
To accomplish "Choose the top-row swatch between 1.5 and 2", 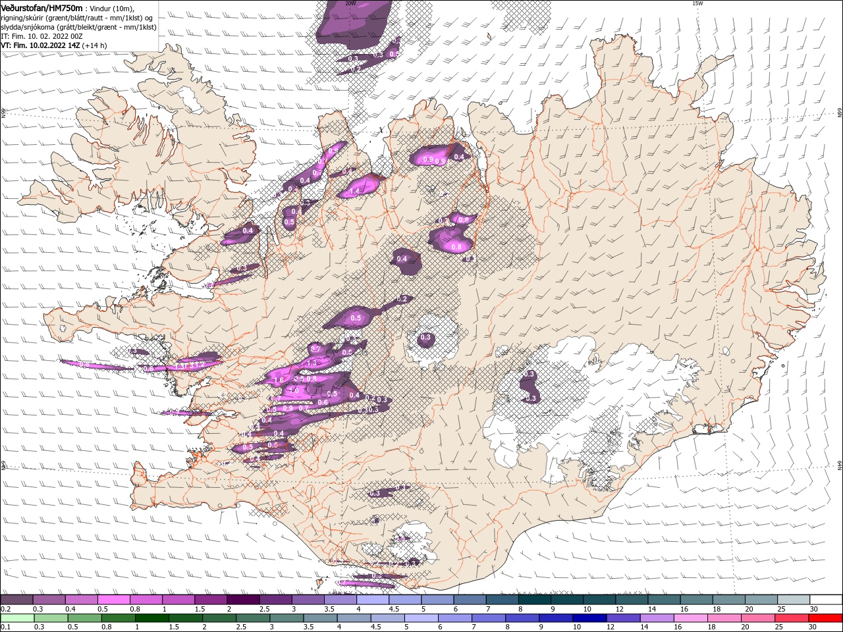I will point(211,599).
